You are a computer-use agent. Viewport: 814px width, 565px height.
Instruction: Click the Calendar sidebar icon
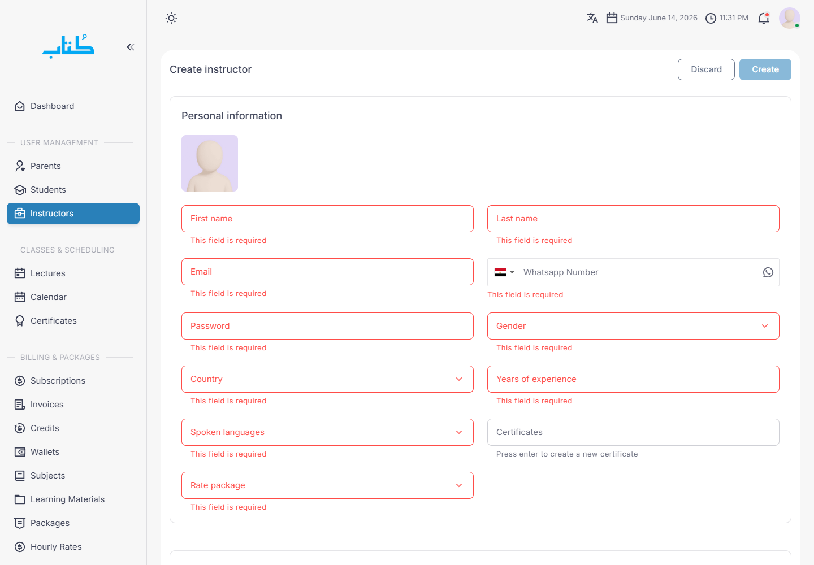pos(20,297)
